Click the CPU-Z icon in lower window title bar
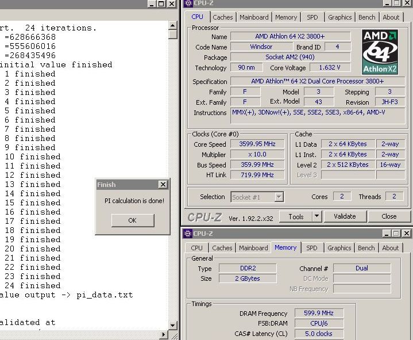Viewport: 413px width, 340px height. pos(188,234)
